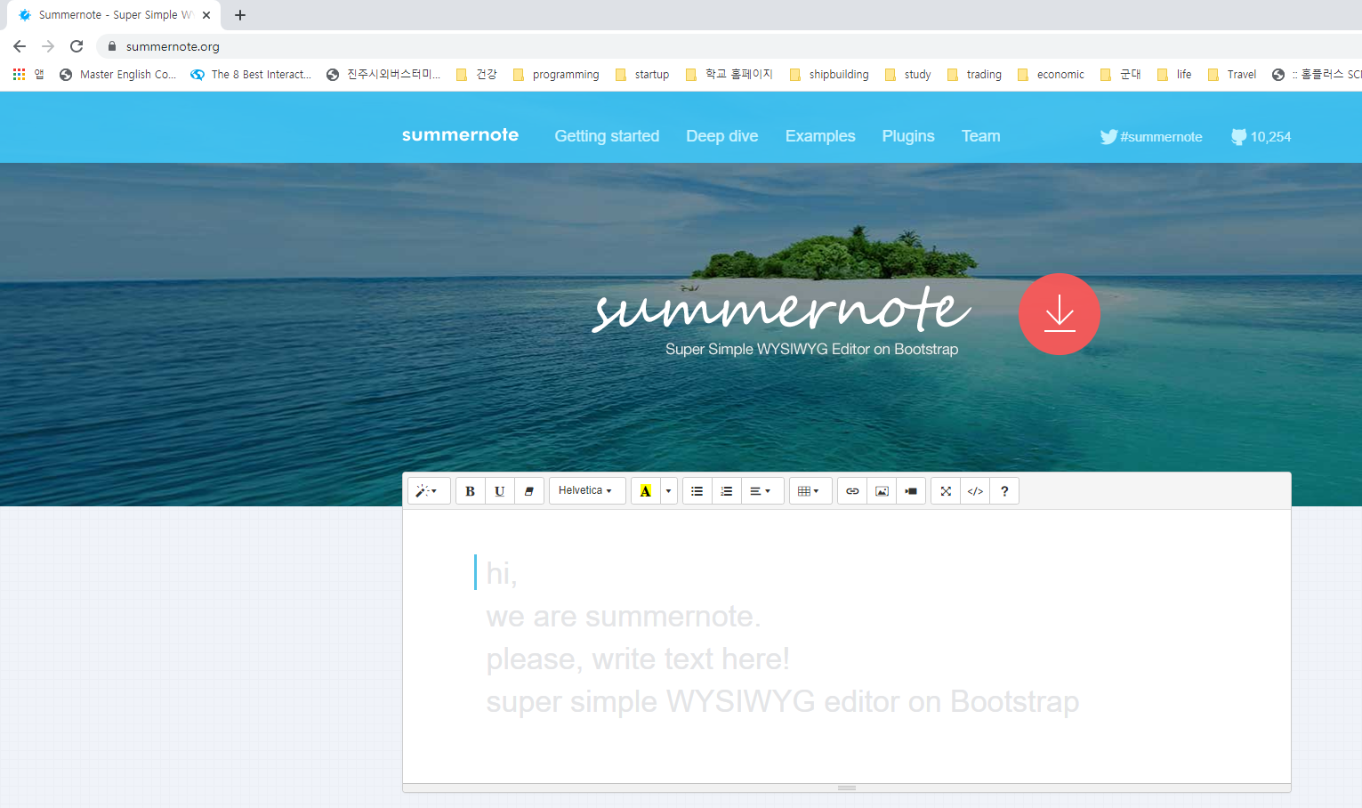This screenshot has width=1362, height=808.
Task: Open the economic bookmarks folder
Action: coord(1052,75)
